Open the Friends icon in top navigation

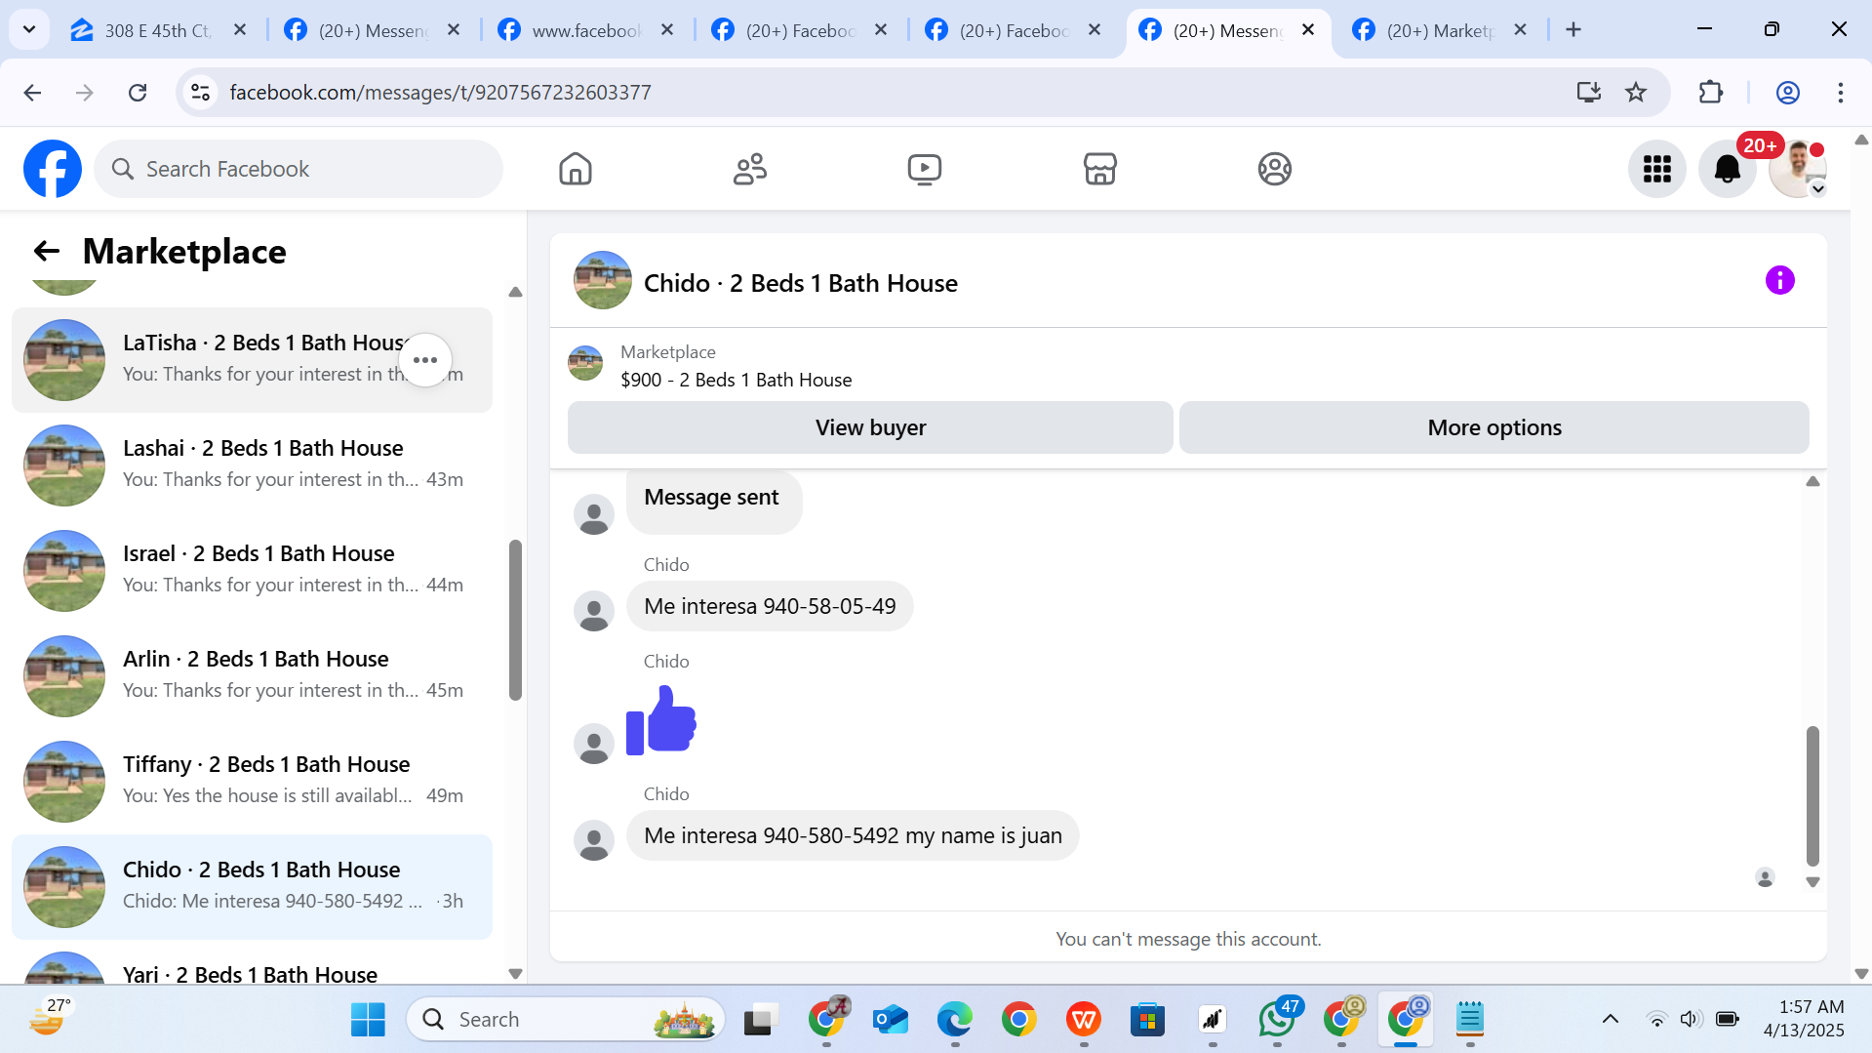coord(750,169)
